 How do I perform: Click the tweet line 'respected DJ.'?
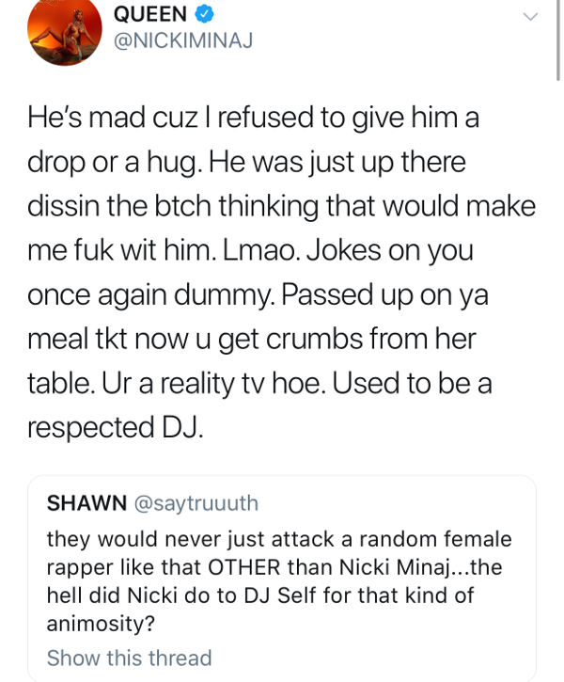coord(115,427)
